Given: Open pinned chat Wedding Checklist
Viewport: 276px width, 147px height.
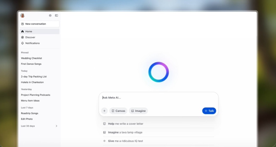Looking at the screenshot, I should (x=31, y=58).
